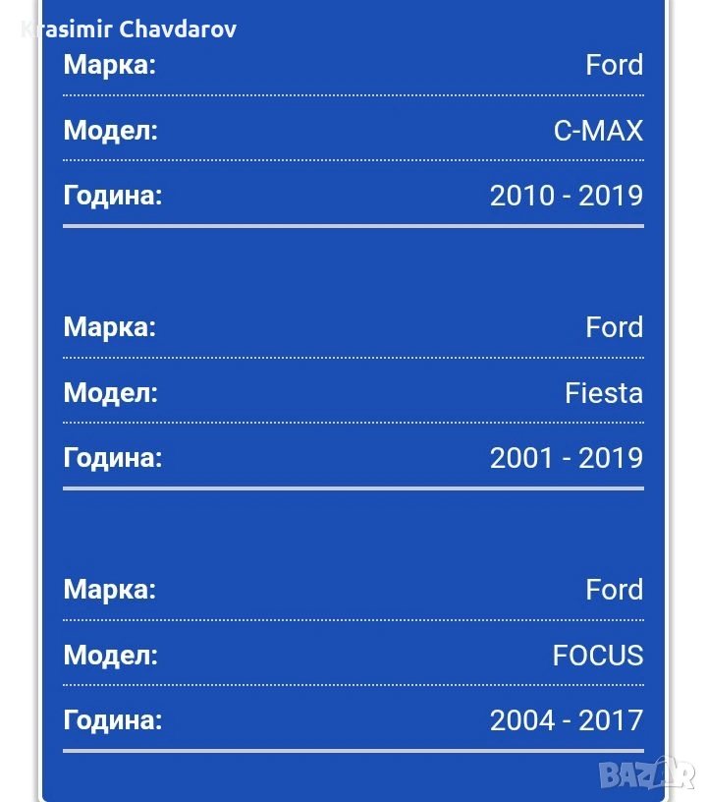Click the Година label beside 2010 - 2019
Viewport: 707px width, 802px height.
pyautogui.click(x=113, y=196)
